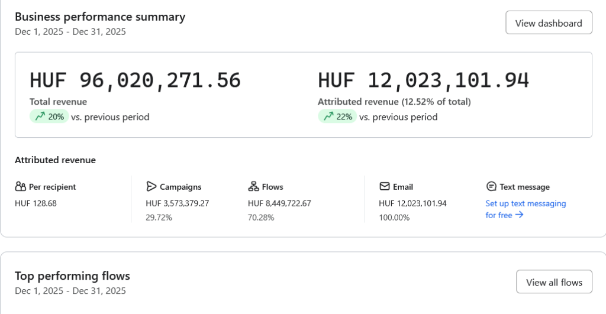Open View all flows button

coord(554,282)
